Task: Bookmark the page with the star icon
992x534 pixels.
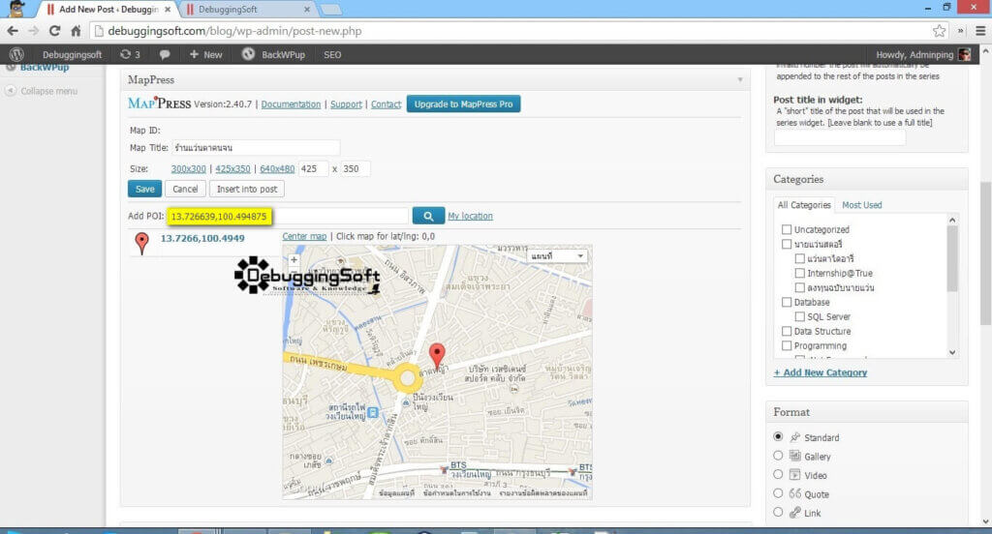Action: coord(939,31)
